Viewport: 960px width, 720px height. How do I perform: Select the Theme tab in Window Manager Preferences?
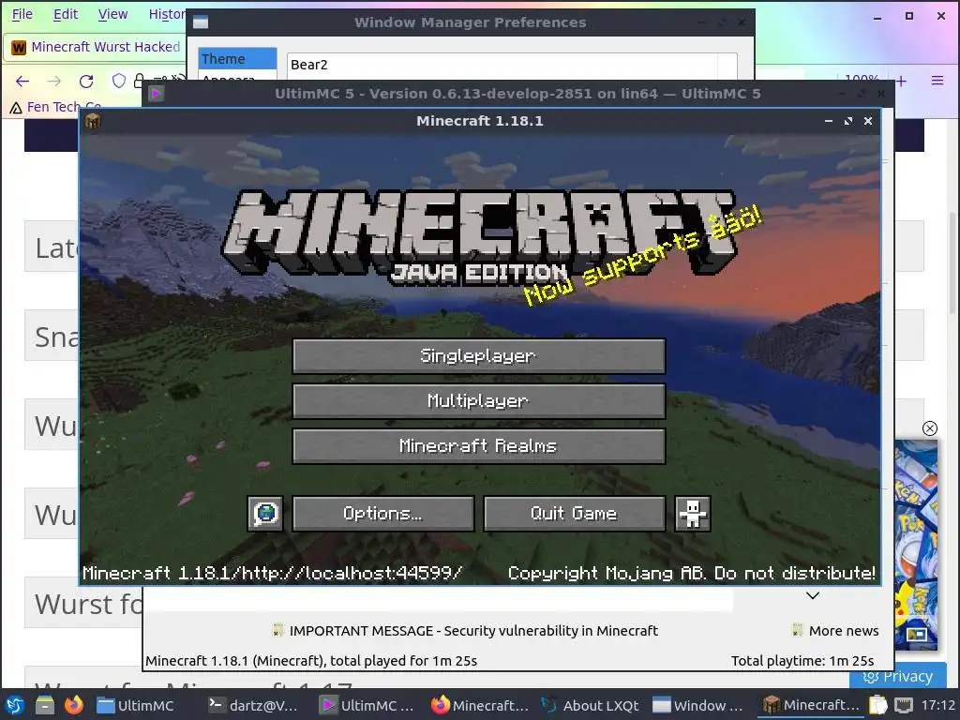tap(237, 59)
